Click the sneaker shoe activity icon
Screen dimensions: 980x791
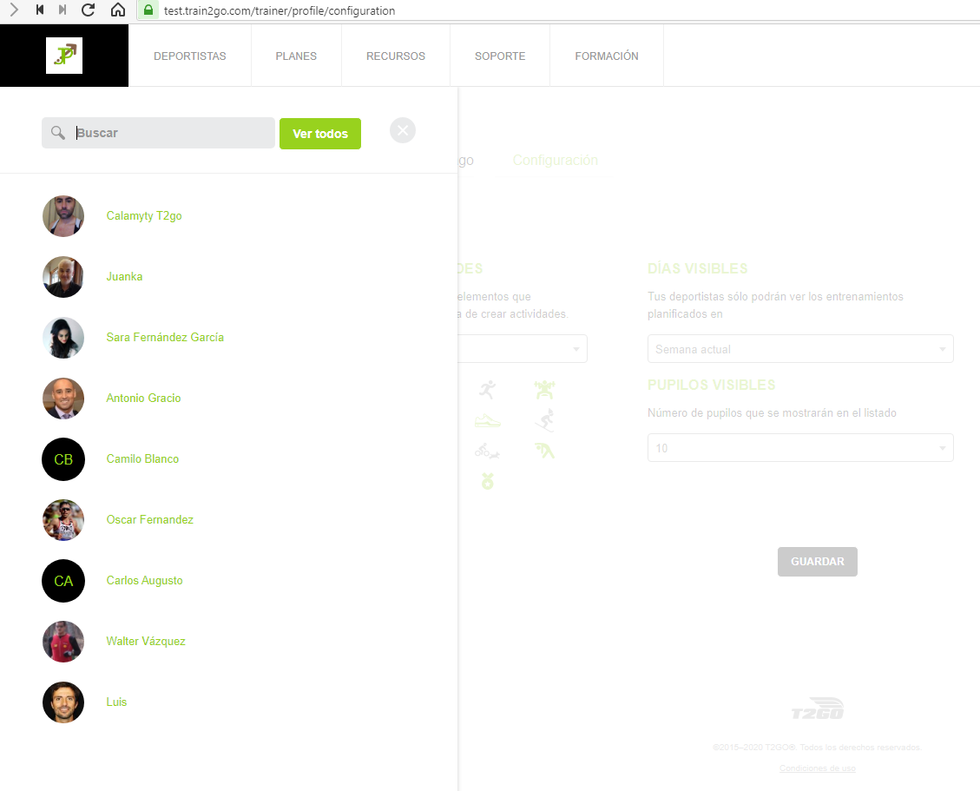[488, 420]
